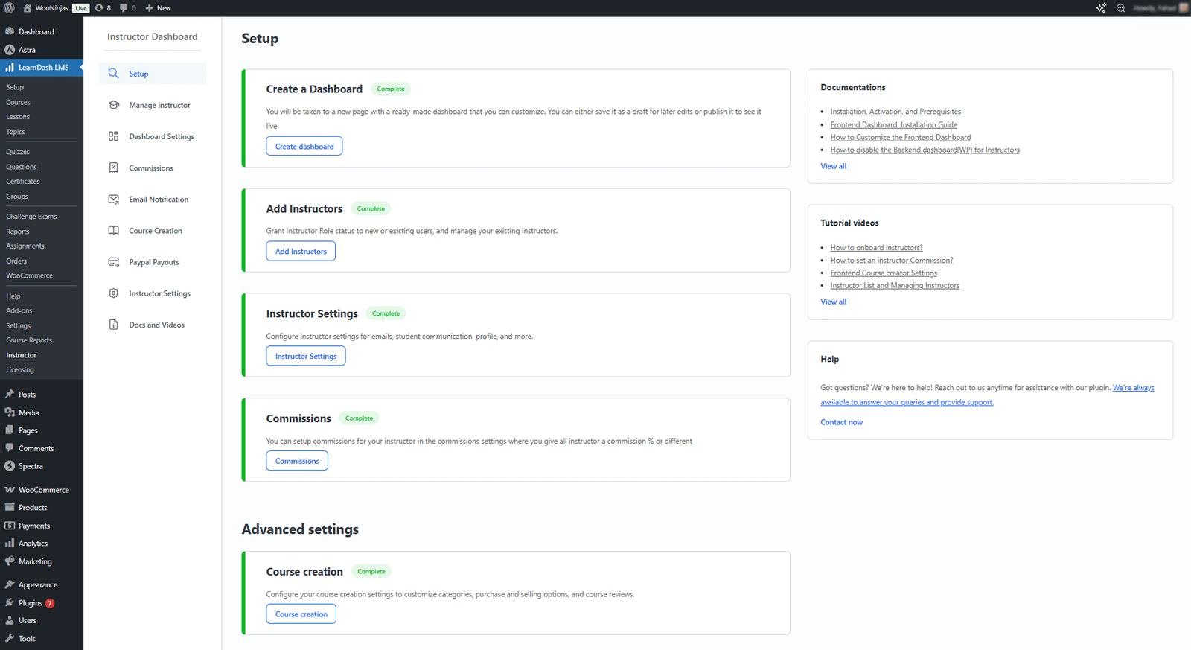
Task: Open Licensing submenu item
Action: tap(20, 369)
